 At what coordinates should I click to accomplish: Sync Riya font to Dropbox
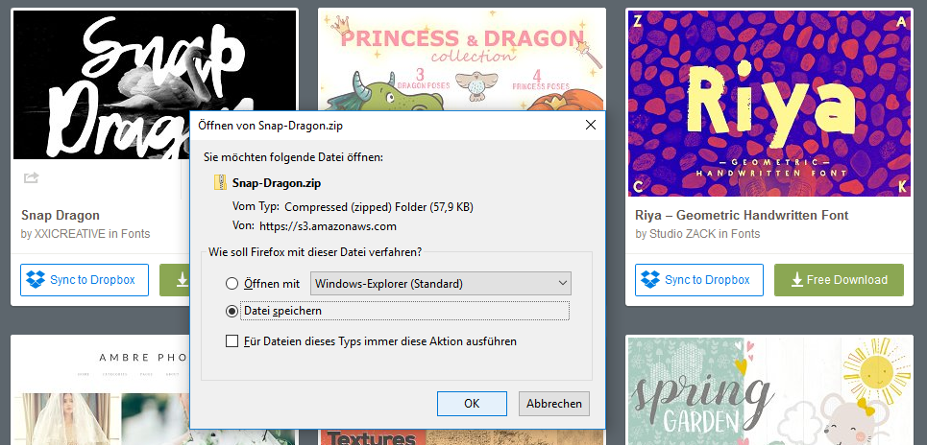click(699, 280)
